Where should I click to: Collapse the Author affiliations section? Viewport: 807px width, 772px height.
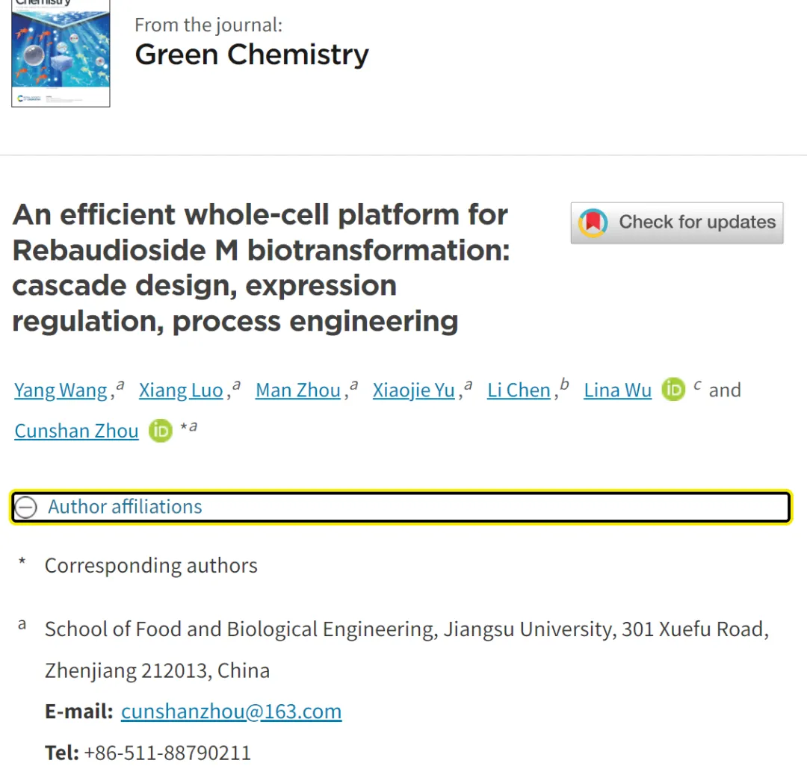126,507
